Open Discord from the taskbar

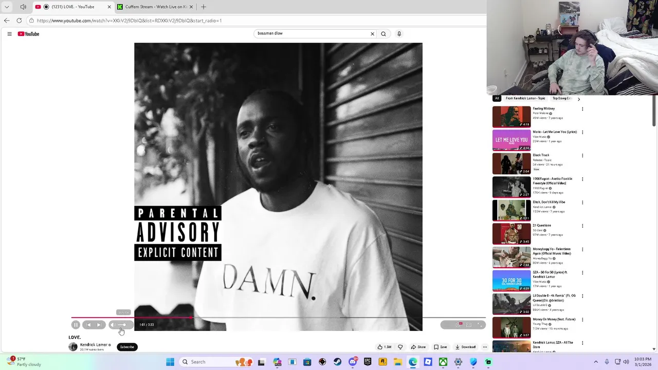coord(353,362)
